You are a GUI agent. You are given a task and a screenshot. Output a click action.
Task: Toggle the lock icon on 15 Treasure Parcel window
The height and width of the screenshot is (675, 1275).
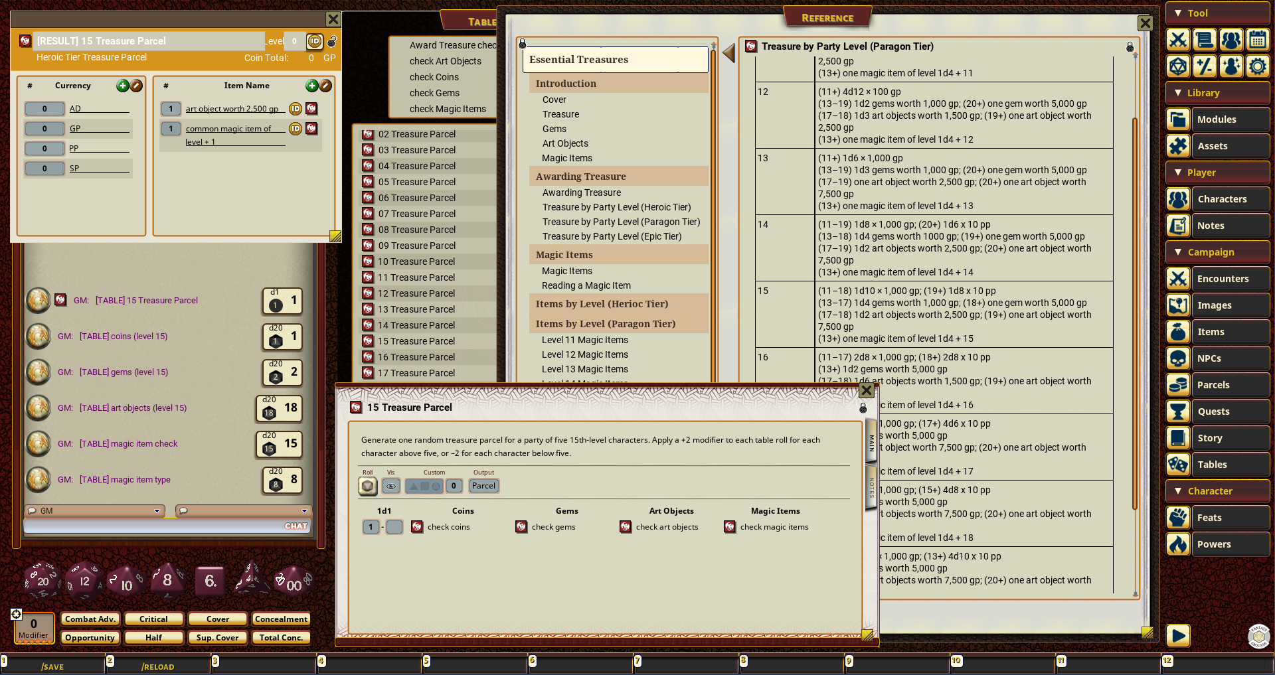[x=863, y=408]
